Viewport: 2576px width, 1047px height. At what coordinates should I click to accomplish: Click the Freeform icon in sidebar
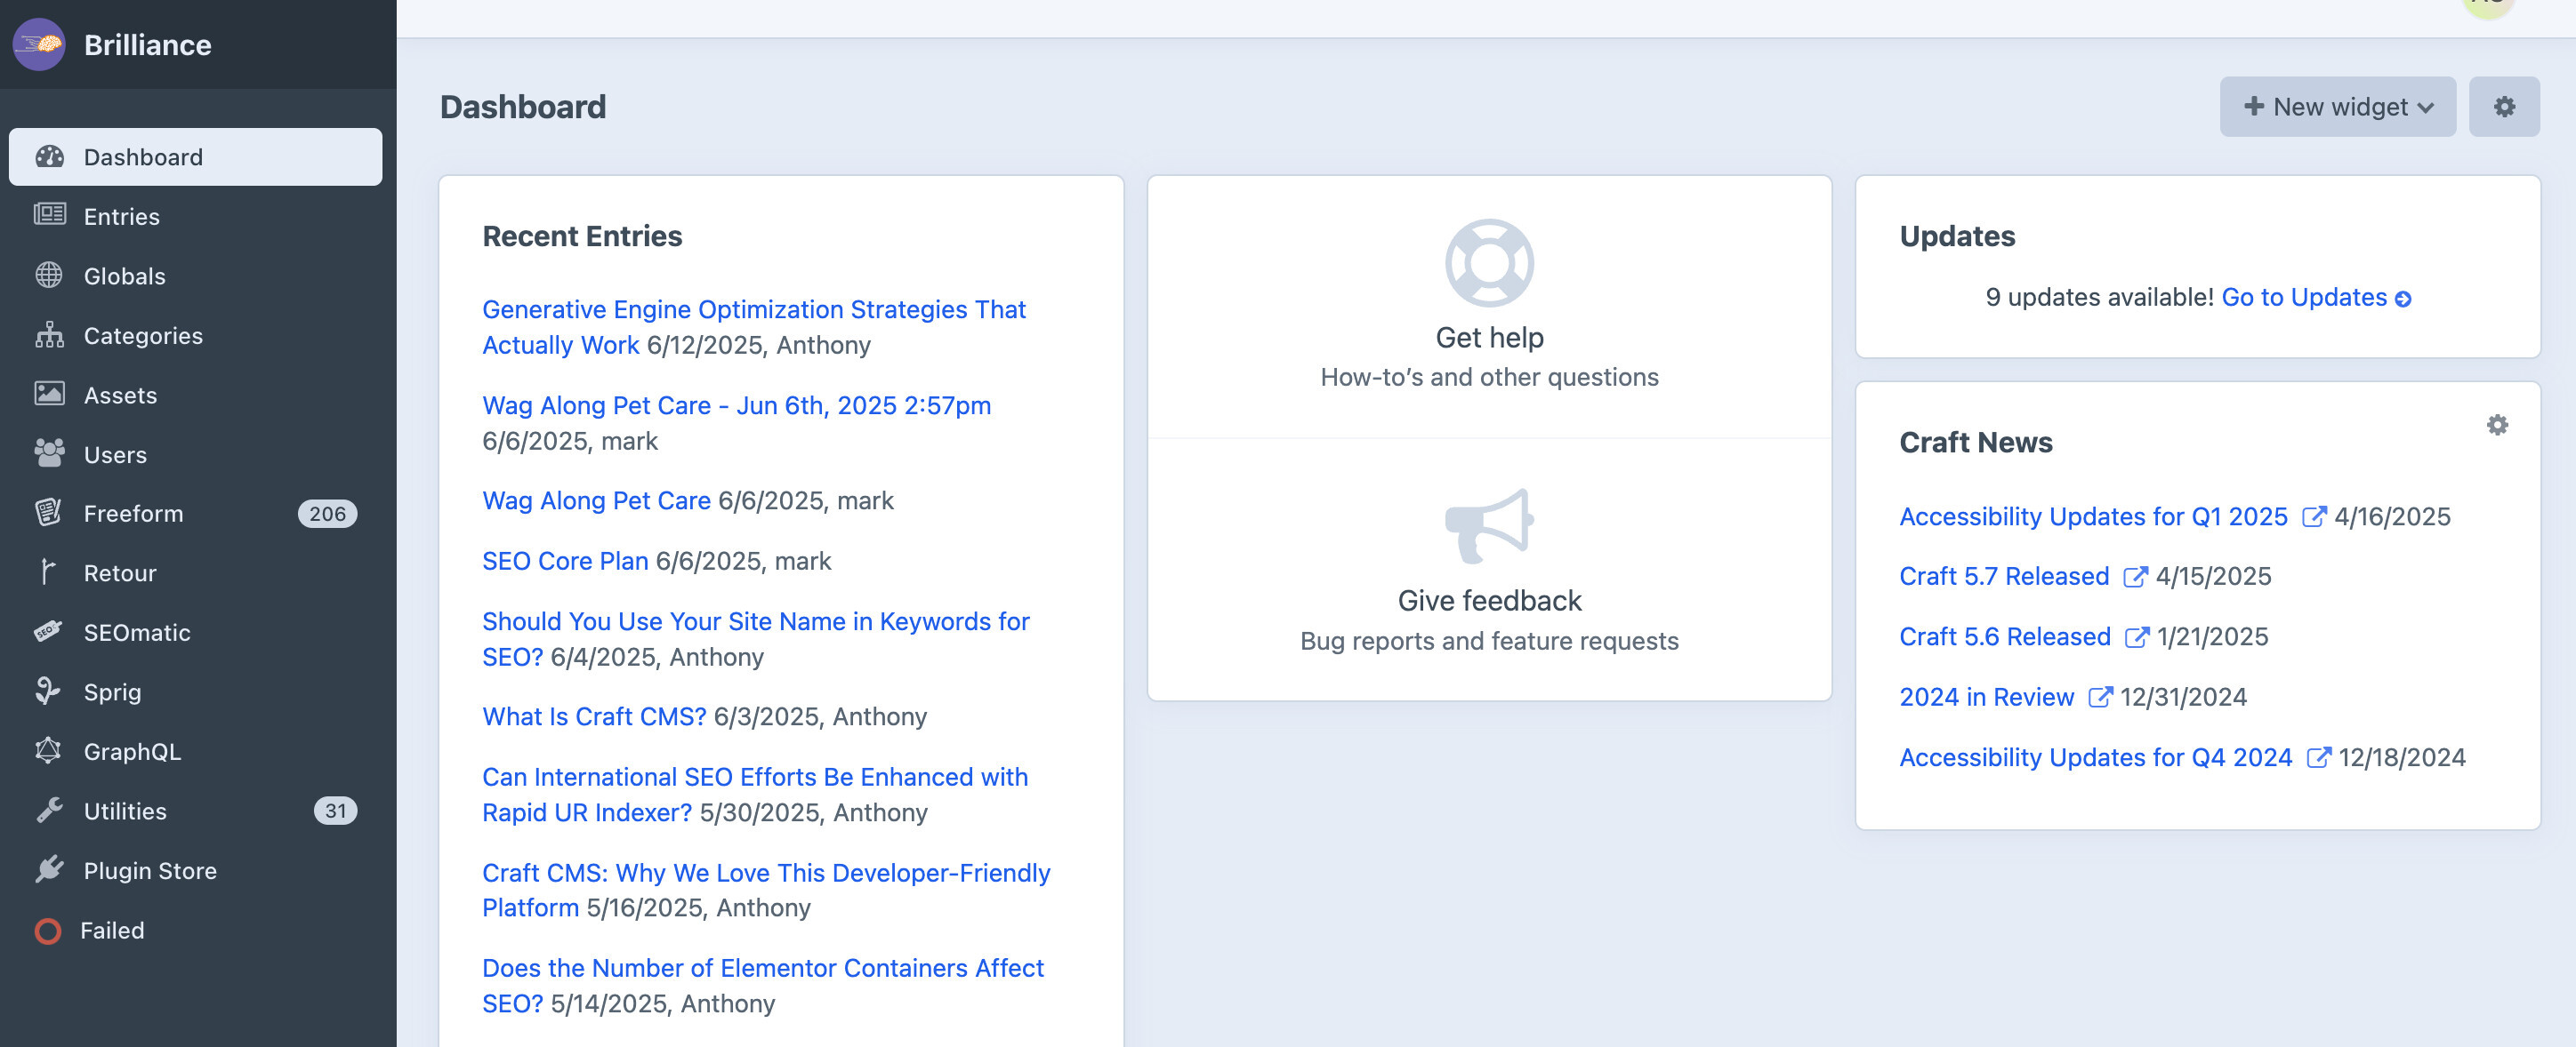point(48,513)
